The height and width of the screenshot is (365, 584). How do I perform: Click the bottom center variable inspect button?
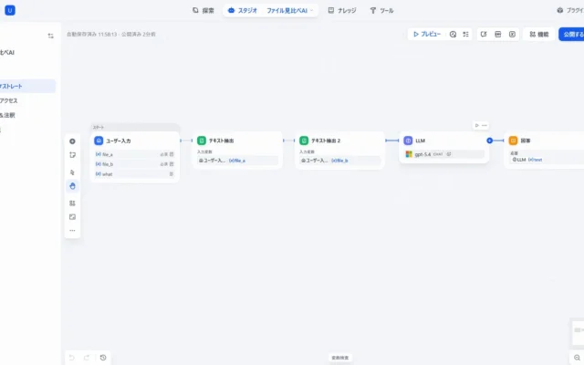[x=340, y=358]
